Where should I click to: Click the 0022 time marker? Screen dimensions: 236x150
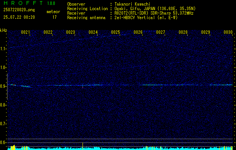coord(48,32)
